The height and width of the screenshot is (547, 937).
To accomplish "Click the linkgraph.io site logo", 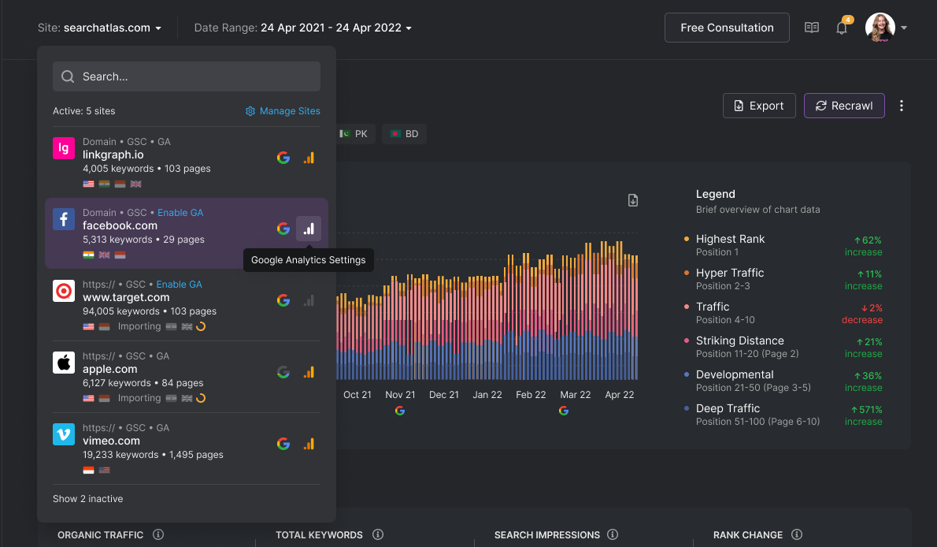I will pos(64,148).
